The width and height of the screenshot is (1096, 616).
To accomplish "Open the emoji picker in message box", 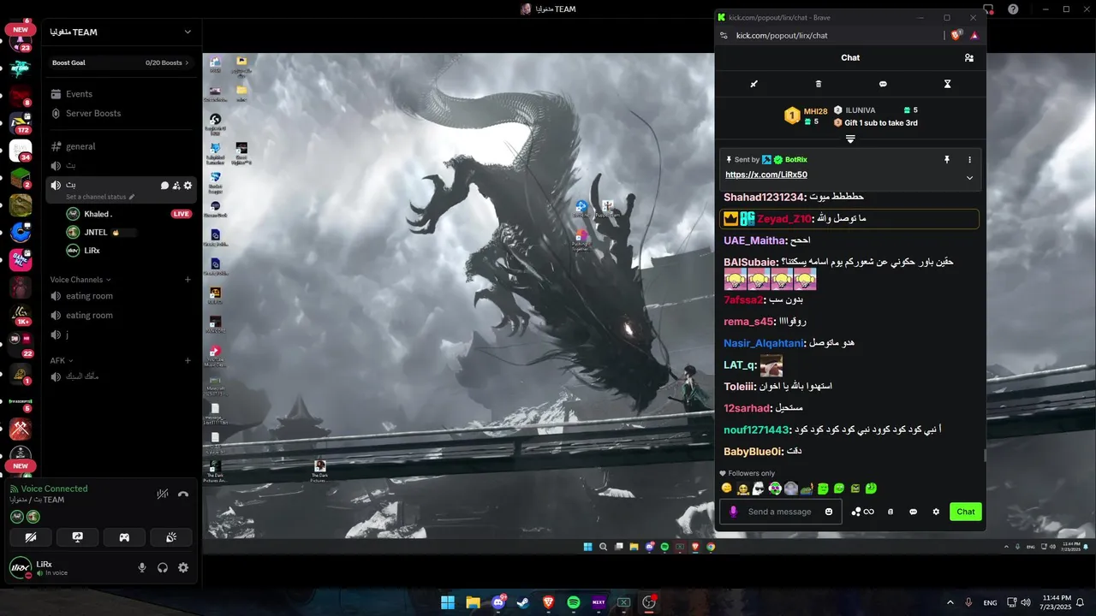I will (828, 512).
